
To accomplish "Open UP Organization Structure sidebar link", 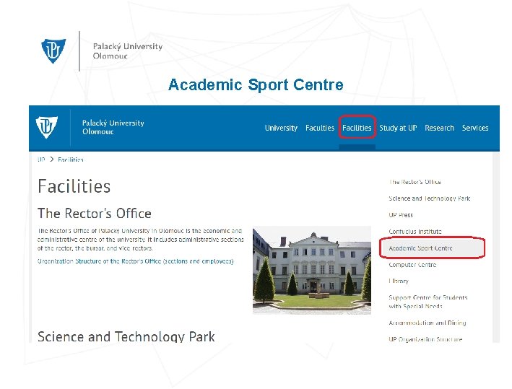I will [425, 339].
